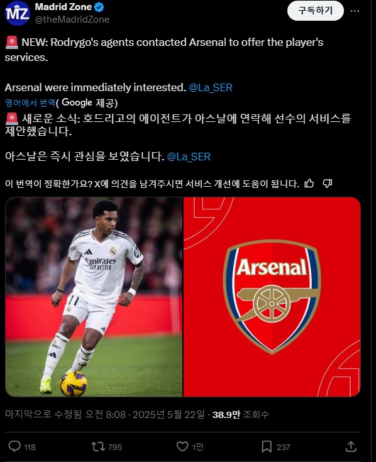
Task: Bookmark the post with the bookmark icon
Action: point(267,447)
